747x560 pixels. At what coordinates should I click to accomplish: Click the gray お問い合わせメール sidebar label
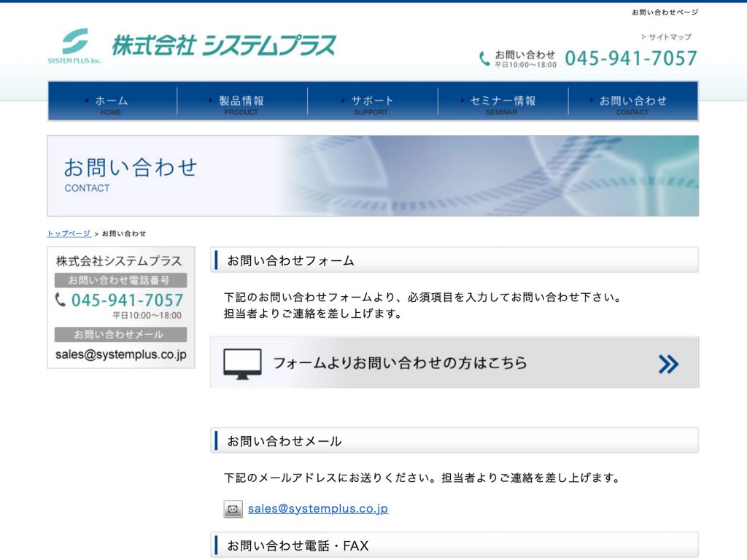coord(120,334)
